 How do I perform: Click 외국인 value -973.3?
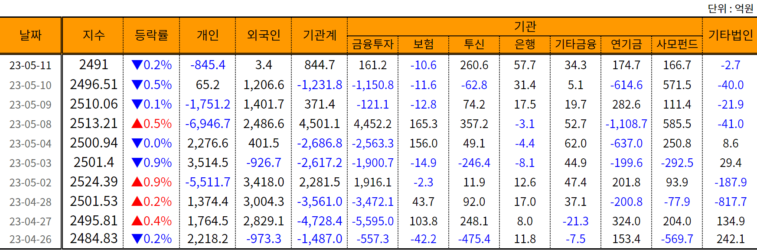[264, 239]
